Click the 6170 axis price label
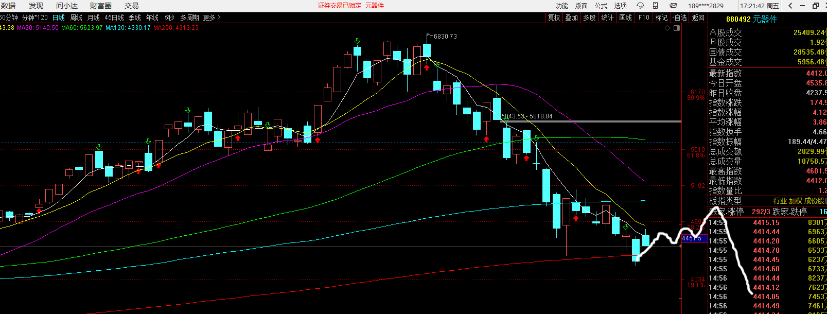 coord(698,92)
